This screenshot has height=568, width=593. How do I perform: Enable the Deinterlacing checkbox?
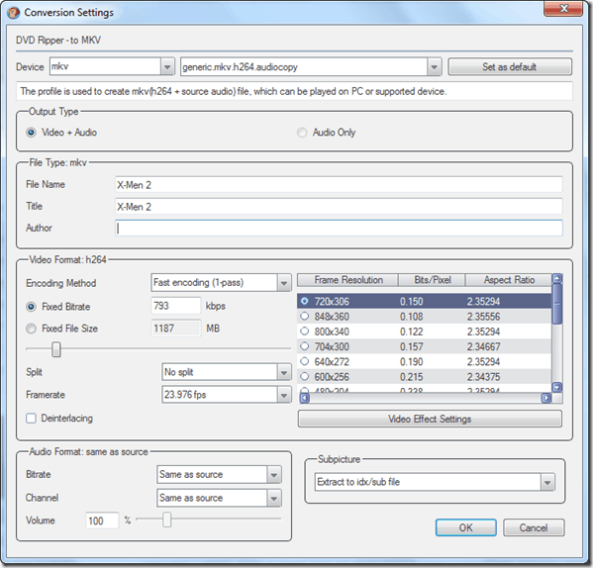31,419
